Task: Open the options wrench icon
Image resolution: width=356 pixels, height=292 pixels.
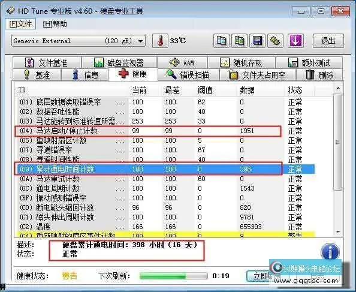Action: (275, 41)
